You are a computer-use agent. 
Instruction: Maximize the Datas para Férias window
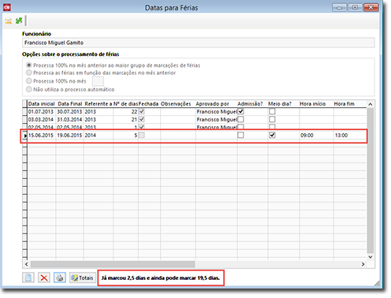click(355, 7)
